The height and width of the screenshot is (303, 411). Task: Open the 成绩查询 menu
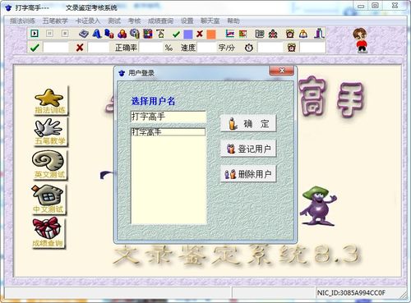[160, 21]
